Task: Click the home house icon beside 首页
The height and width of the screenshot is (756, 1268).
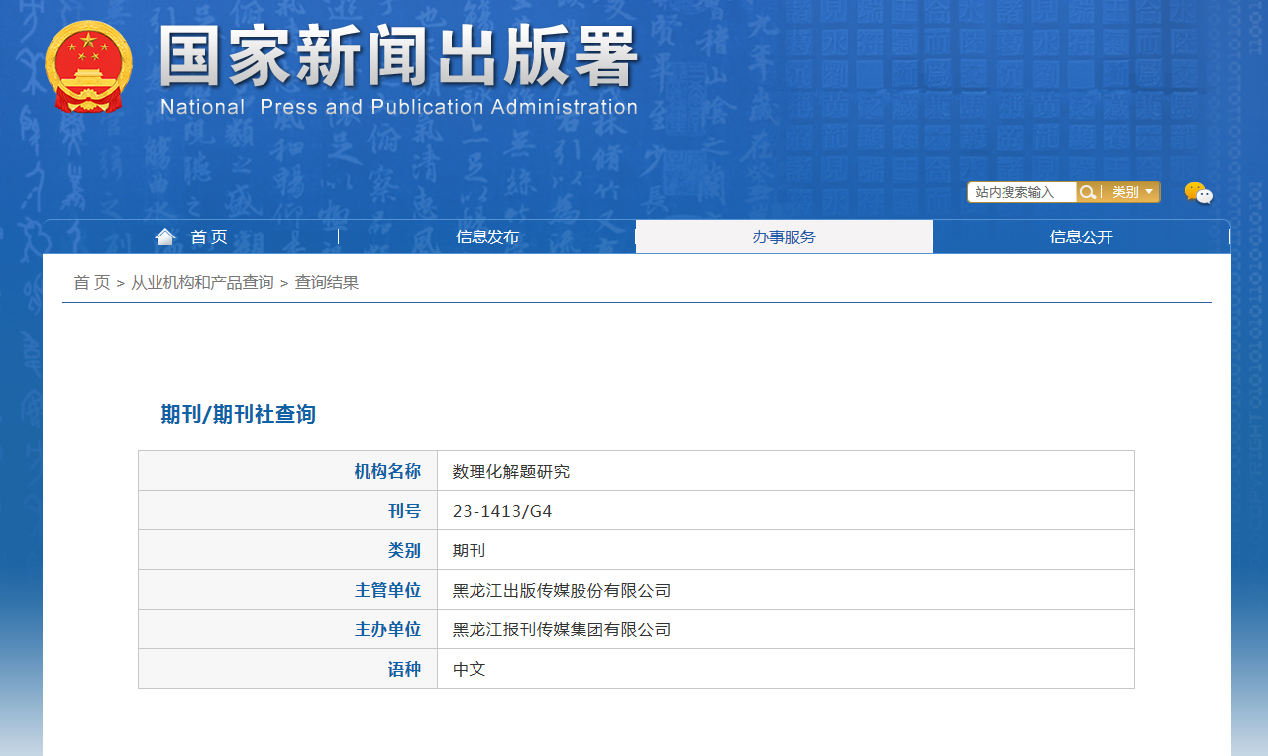Action: (x=164, y=235)
